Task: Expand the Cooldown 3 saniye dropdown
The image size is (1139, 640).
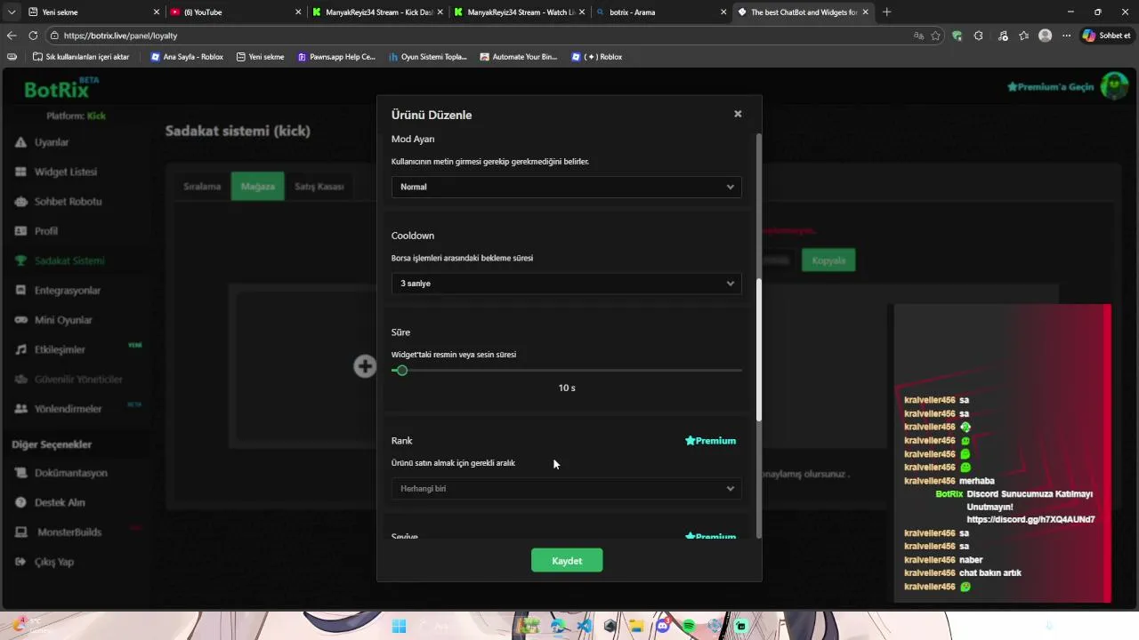Action: 566,284
